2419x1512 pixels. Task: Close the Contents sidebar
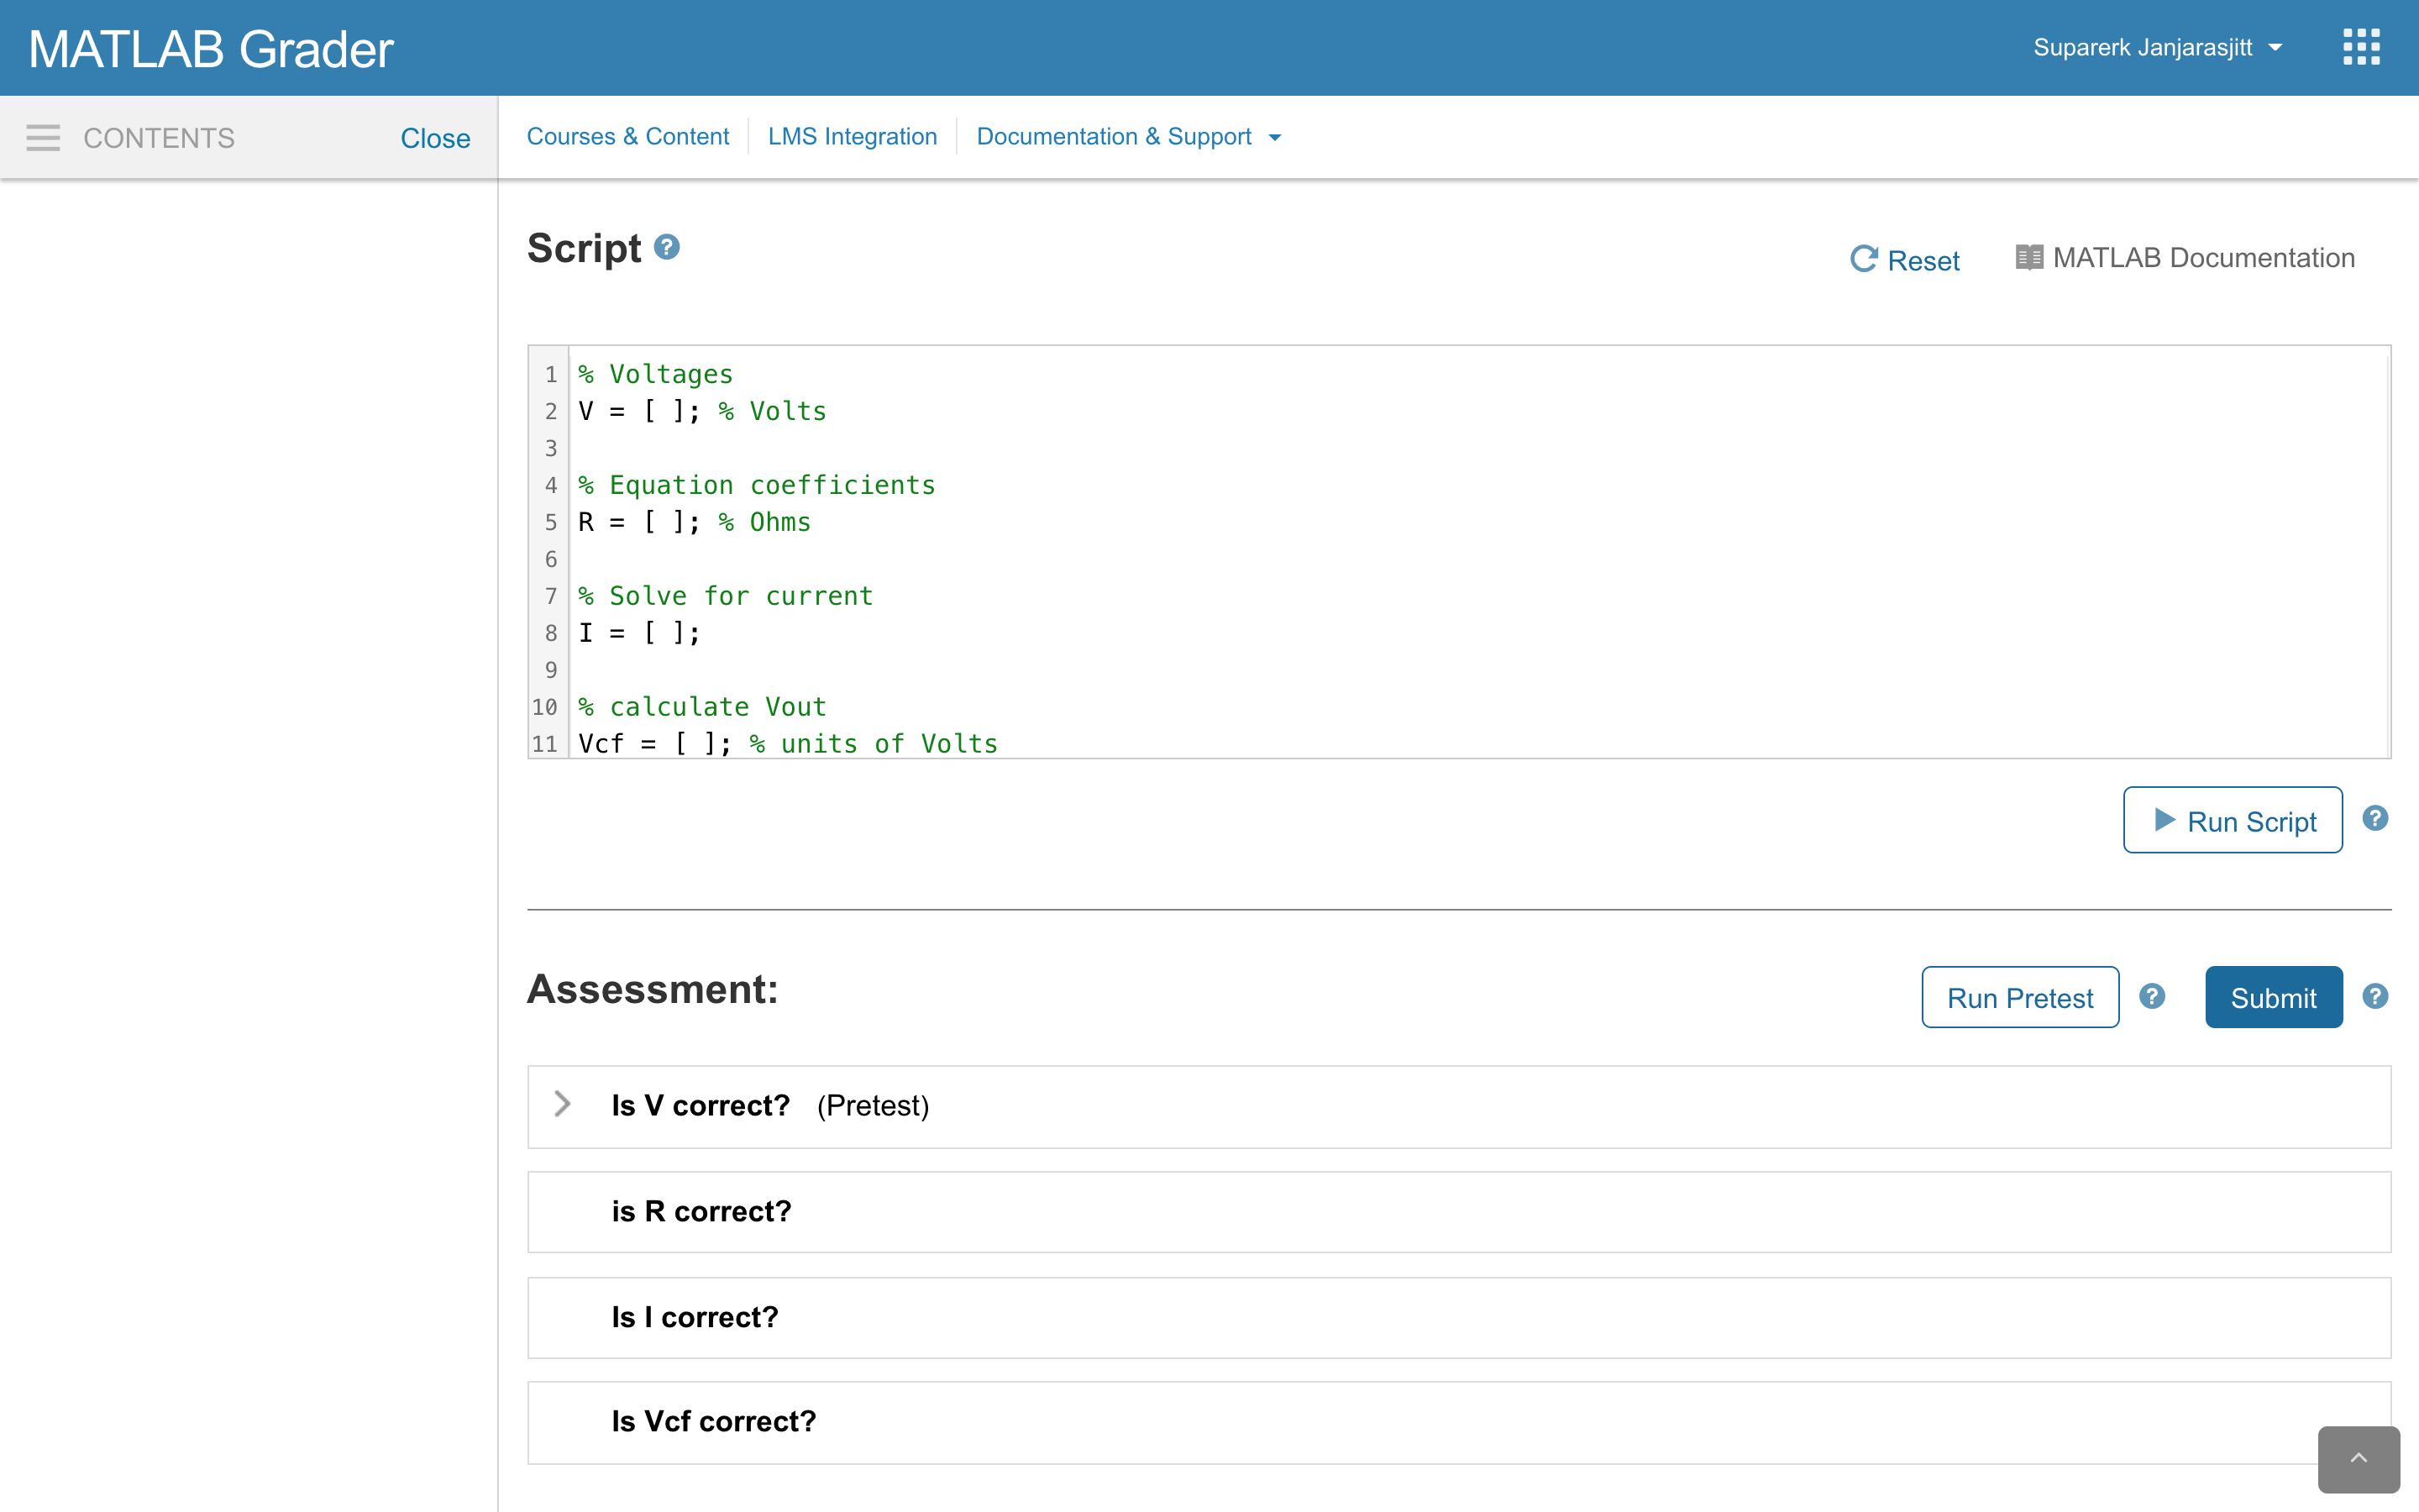click(435, 138)
